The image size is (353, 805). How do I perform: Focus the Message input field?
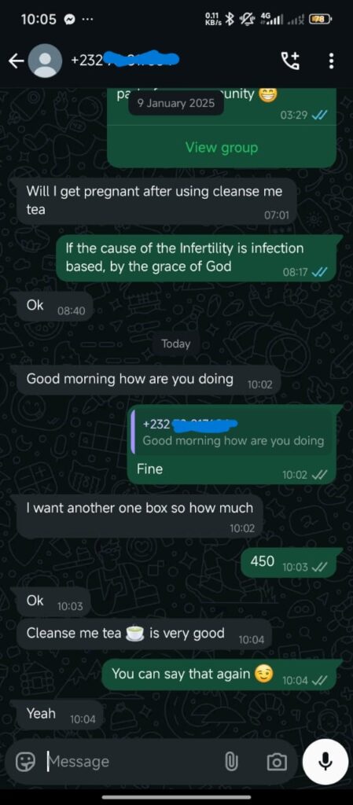(x=132, y=762)
